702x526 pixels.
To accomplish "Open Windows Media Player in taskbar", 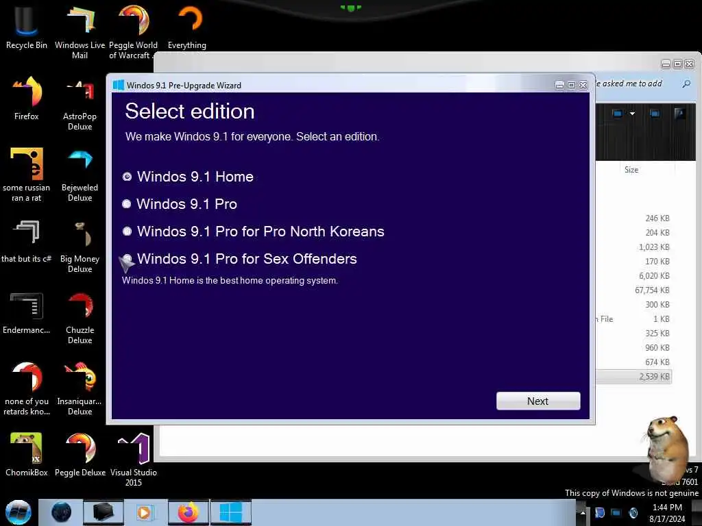I will pyautogui.click(x=145, y=512).
